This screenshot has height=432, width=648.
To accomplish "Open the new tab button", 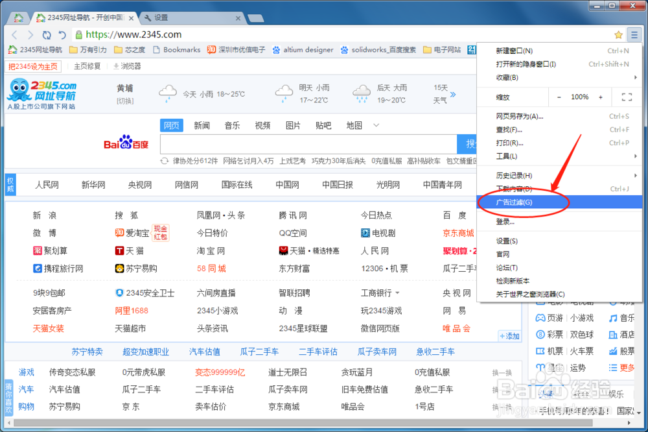I will 256,18.
